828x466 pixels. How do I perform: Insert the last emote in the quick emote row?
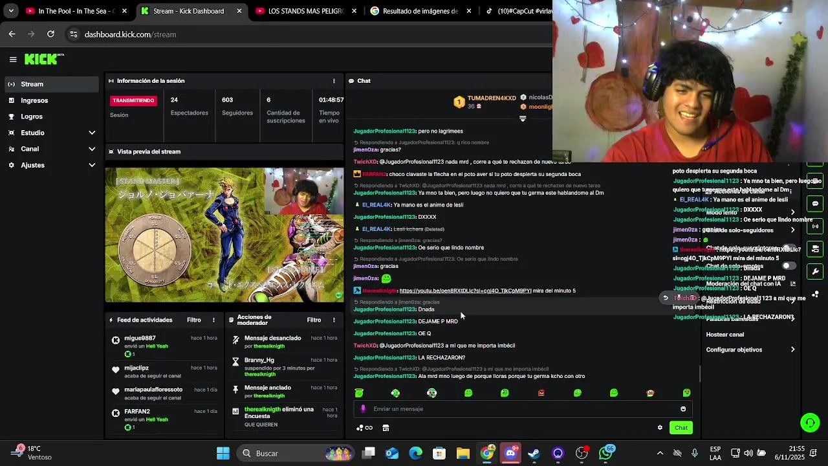(686, 393)
